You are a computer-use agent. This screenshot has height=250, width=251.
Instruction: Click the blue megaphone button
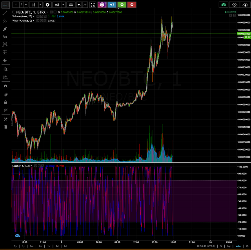(112, 5)
